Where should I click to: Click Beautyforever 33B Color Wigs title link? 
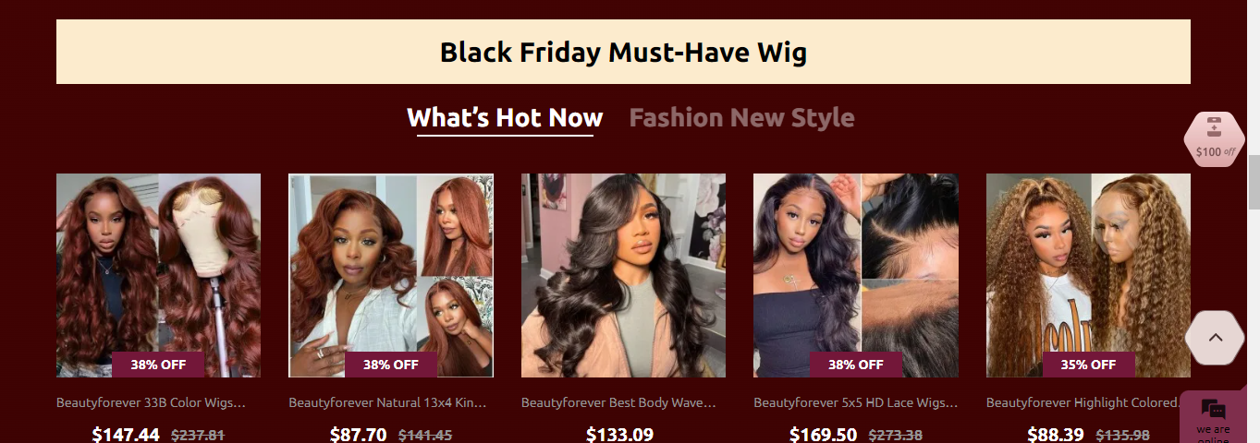tap(152, 402)
